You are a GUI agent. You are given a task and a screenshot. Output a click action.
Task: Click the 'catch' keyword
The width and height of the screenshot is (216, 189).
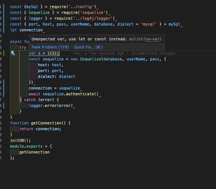pyautogui.click(x=30, y=100)
